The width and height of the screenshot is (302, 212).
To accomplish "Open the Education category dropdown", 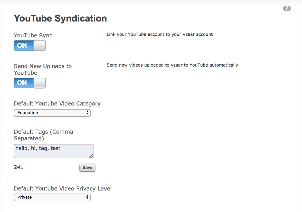I will [52, 113].
